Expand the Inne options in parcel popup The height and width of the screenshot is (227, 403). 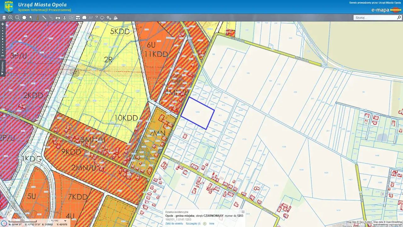coord(212,224)
